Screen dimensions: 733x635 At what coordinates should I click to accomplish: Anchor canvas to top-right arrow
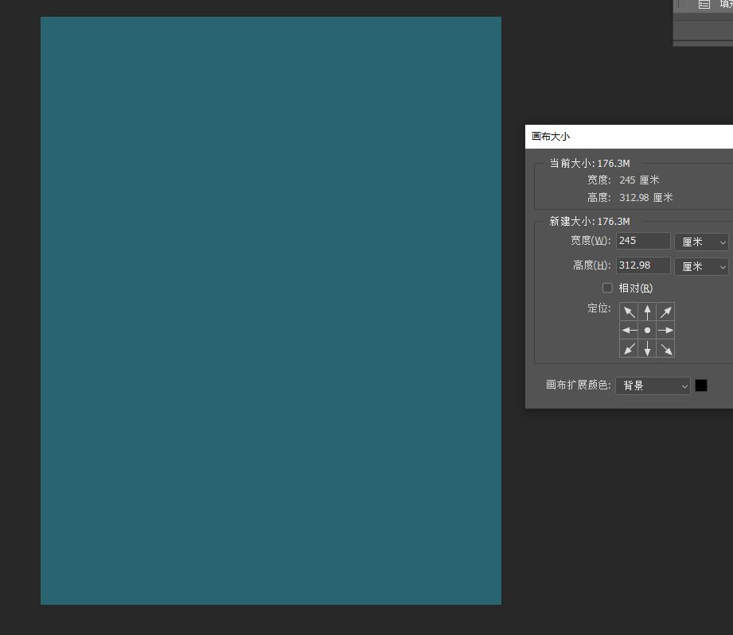point(665,312)
